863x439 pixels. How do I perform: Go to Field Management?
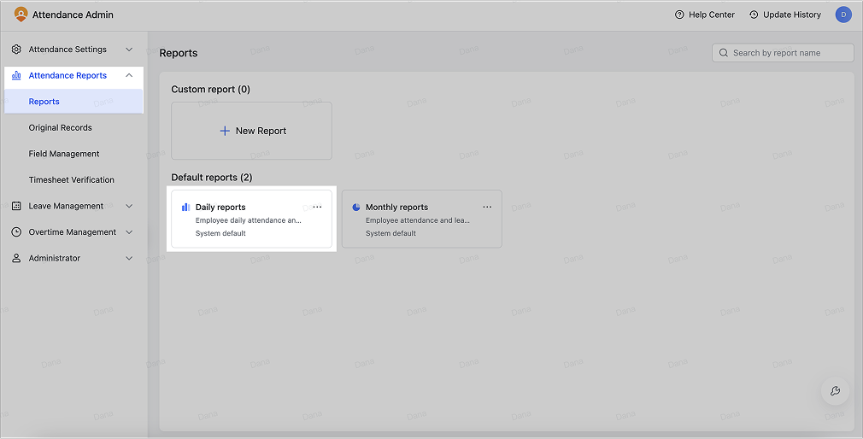click(64, 154)
